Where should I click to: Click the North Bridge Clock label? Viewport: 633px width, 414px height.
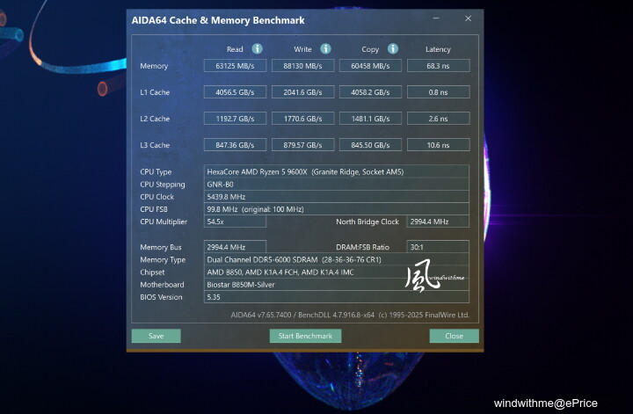367,222
